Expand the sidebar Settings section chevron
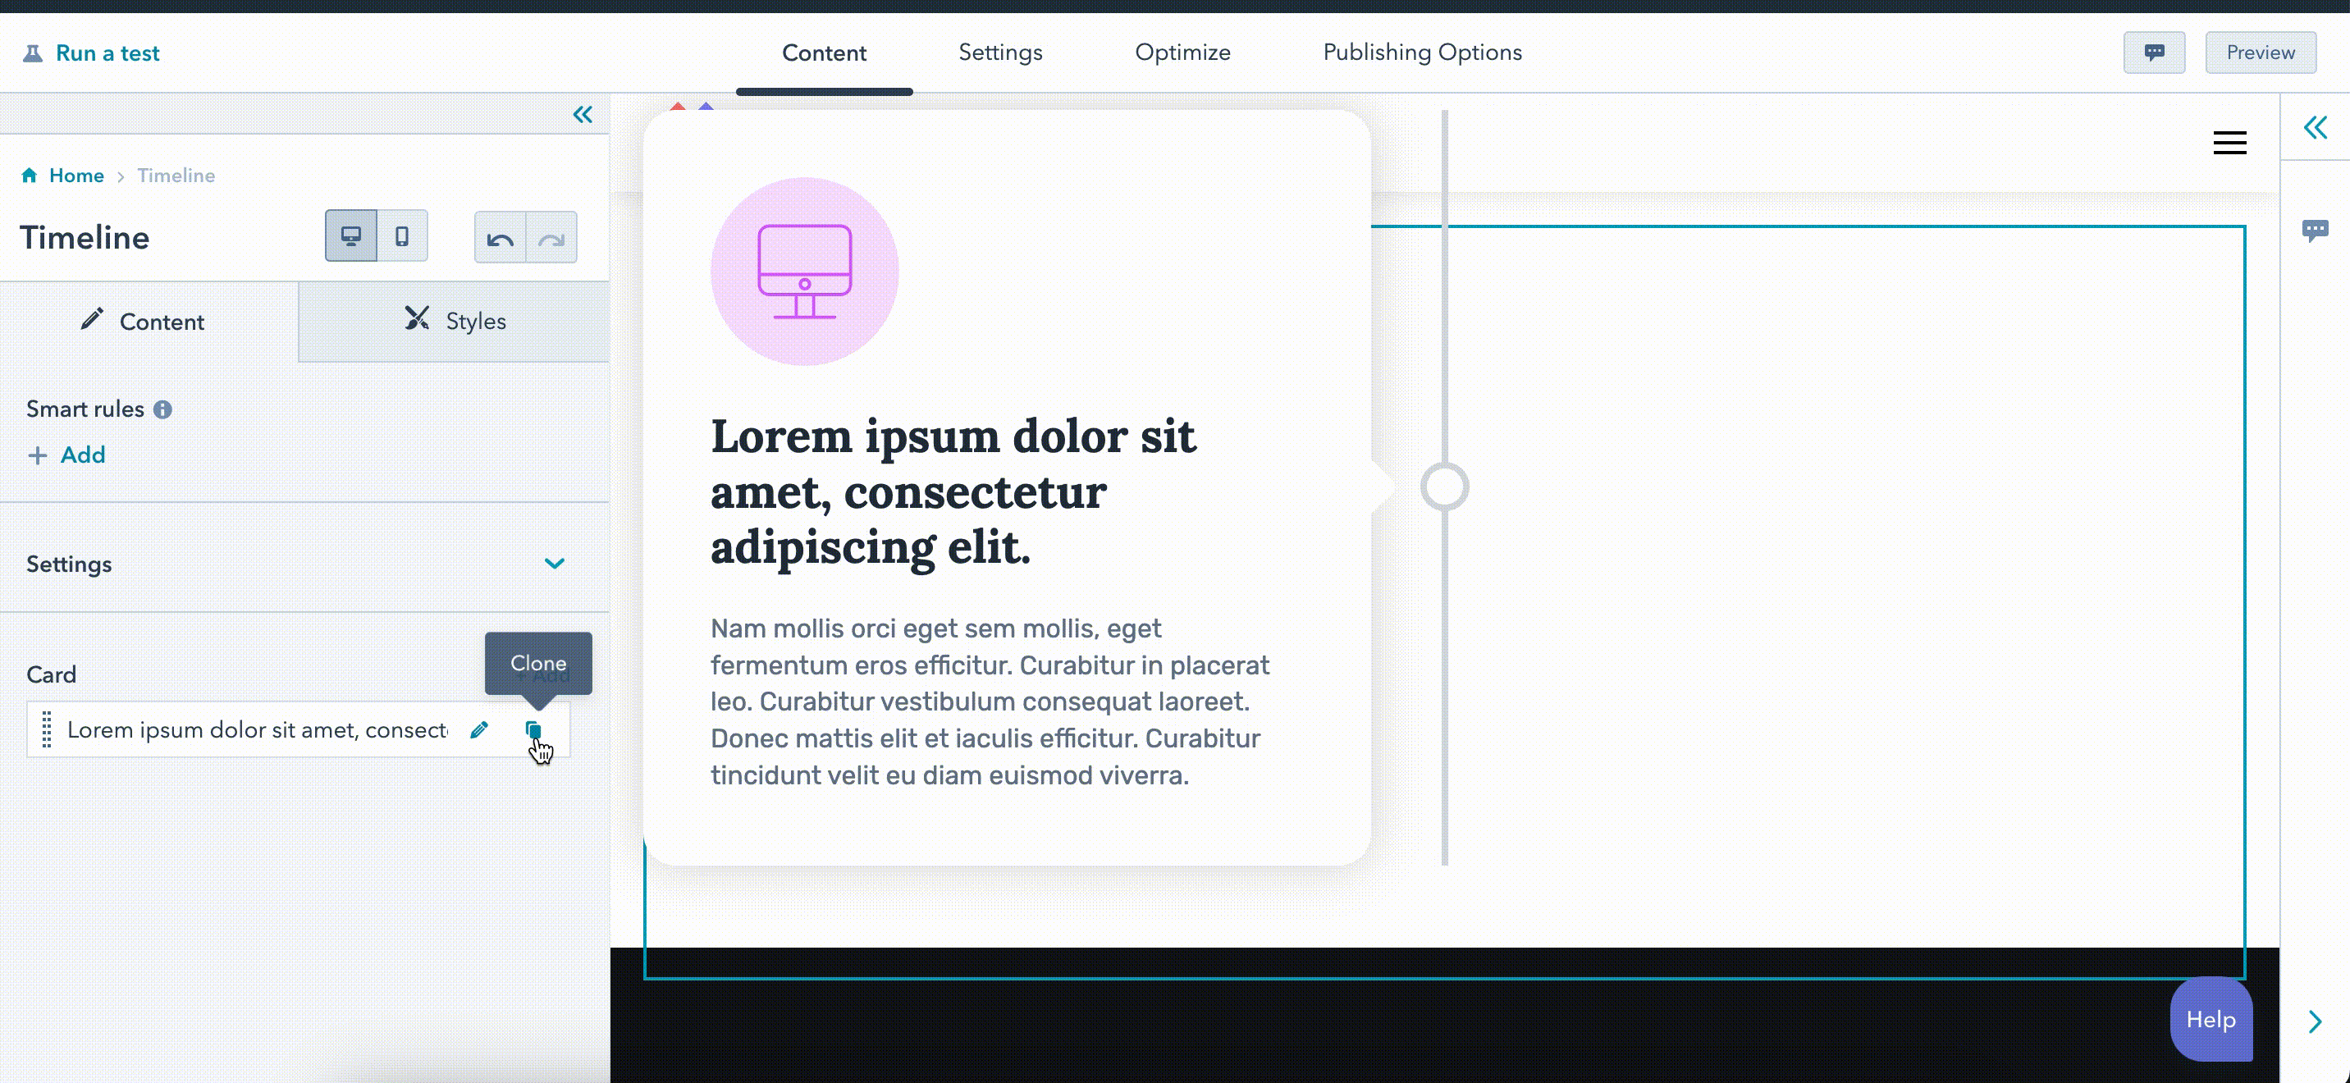2350x1083 pixels. pyautogui.click(x=555, y=564)
